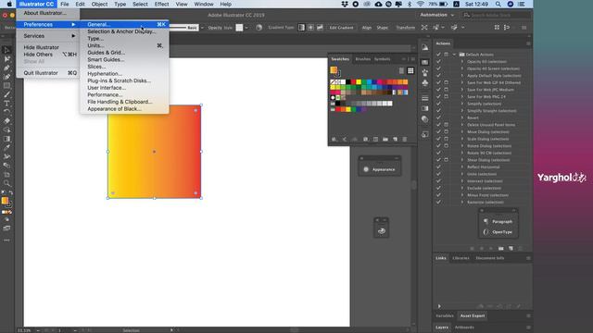Toggle dialog box for Move Dialog action

pos(447,131)
